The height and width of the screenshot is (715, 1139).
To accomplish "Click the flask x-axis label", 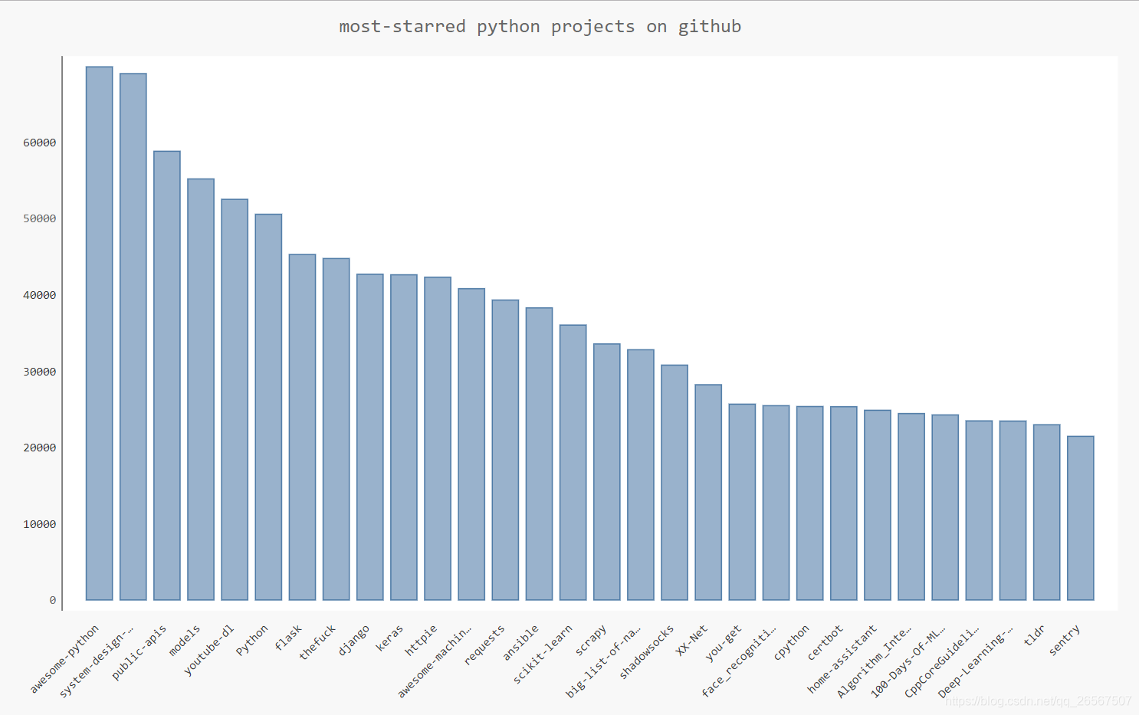I will [288, 637].
